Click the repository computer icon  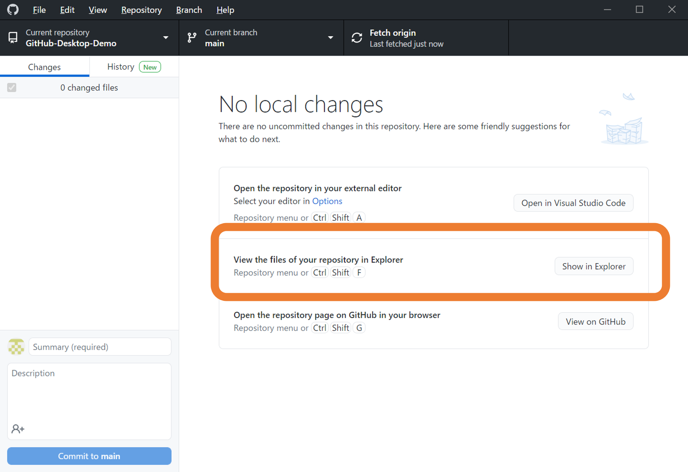[13, 38]
